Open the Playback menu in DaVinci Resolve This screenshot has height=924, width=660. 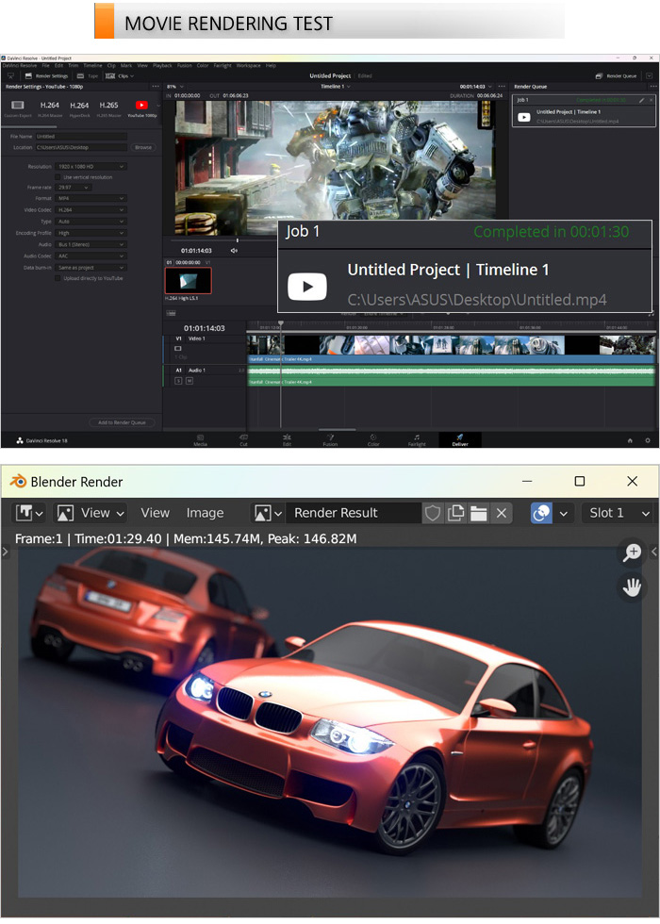pos(162,65)
